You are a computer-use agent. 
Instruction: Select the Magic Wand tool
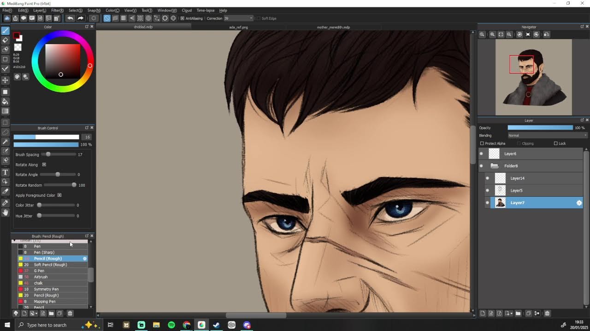click(x=6, y=142)
